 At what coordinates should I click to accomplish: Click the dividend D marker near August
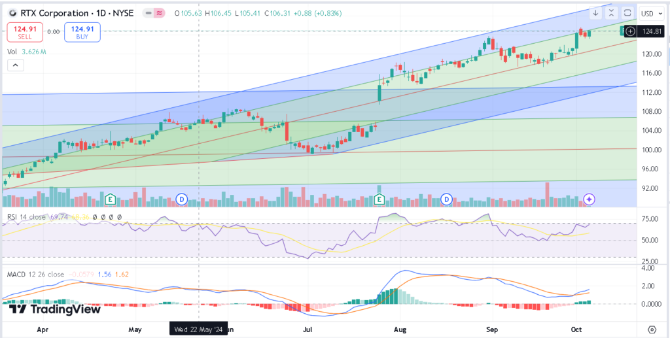[446, 199]
